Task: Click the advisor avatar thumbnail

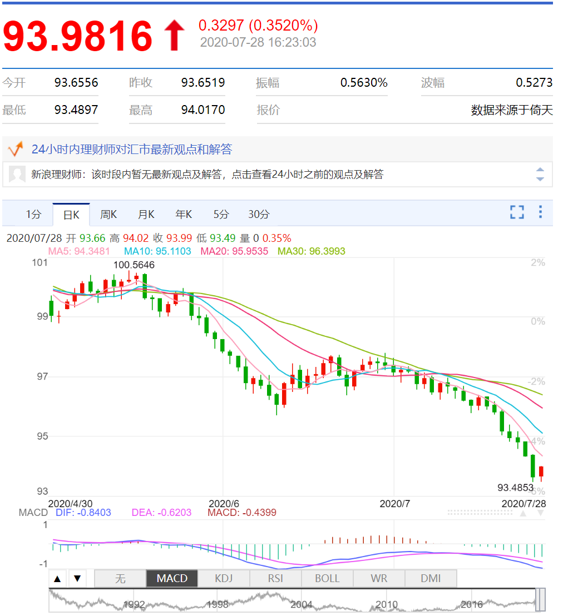Action: tap(17, 174)
